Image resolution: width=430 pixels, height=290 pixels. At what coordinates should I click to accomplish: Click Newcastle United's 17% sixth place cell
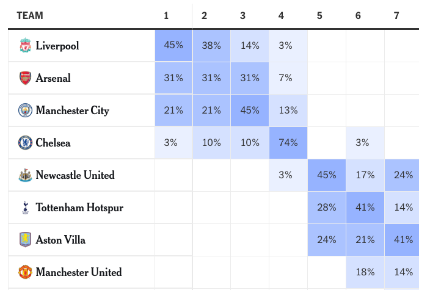click(365, 175)
